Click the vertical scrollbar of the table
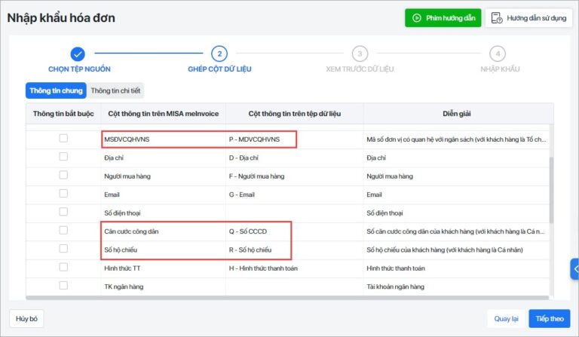 pos(552,190)
